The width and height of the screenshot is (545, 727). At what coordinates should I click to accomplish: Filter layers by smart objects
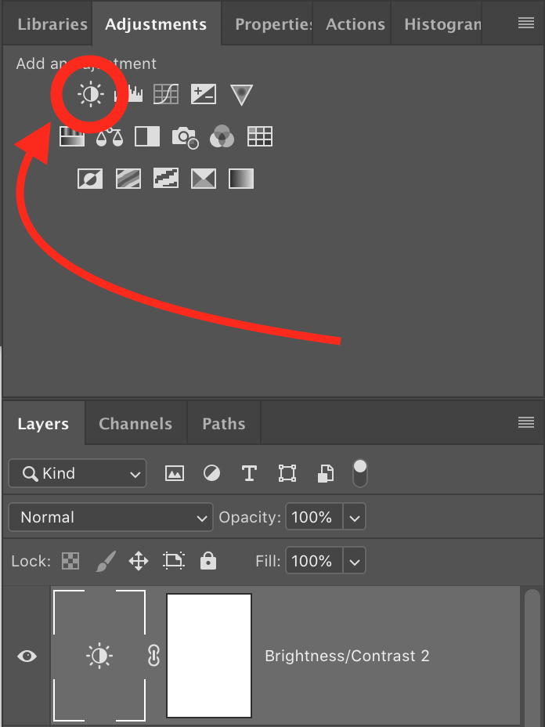[325, 473]
